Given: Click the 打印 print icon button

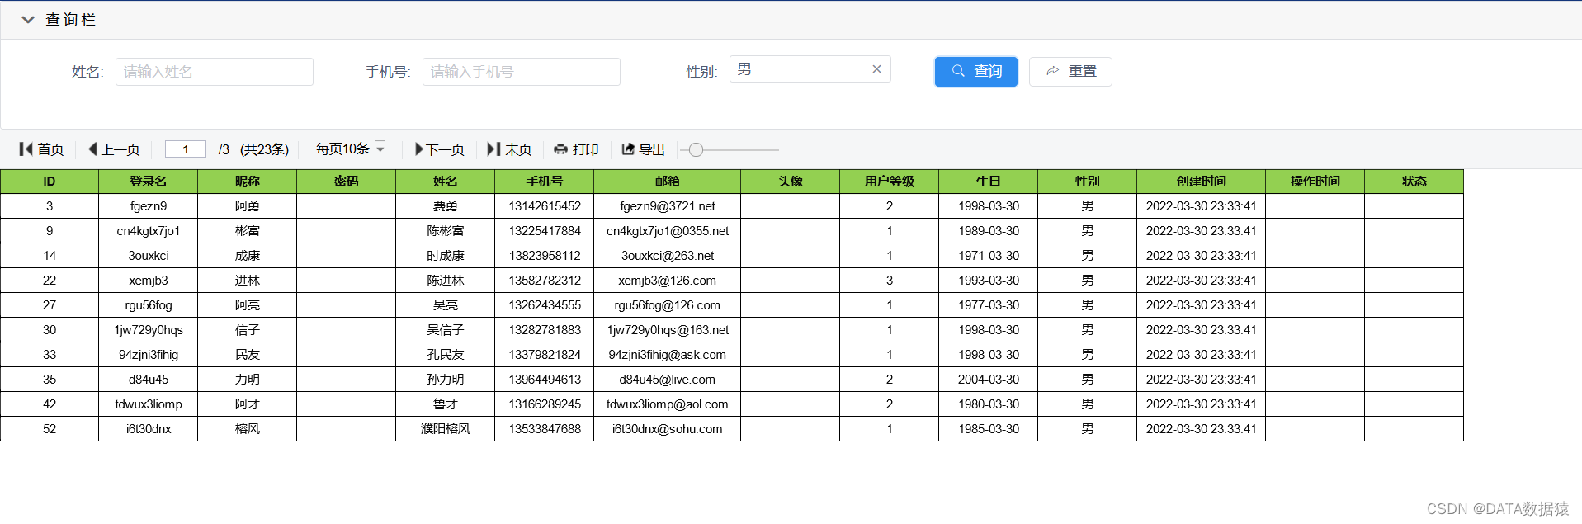Looking at the screenshot, I should tap(576, 149).
